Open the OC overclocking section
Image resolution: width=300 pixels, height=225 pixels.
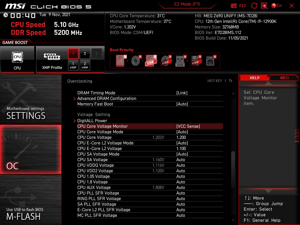[x=30, y=149]
